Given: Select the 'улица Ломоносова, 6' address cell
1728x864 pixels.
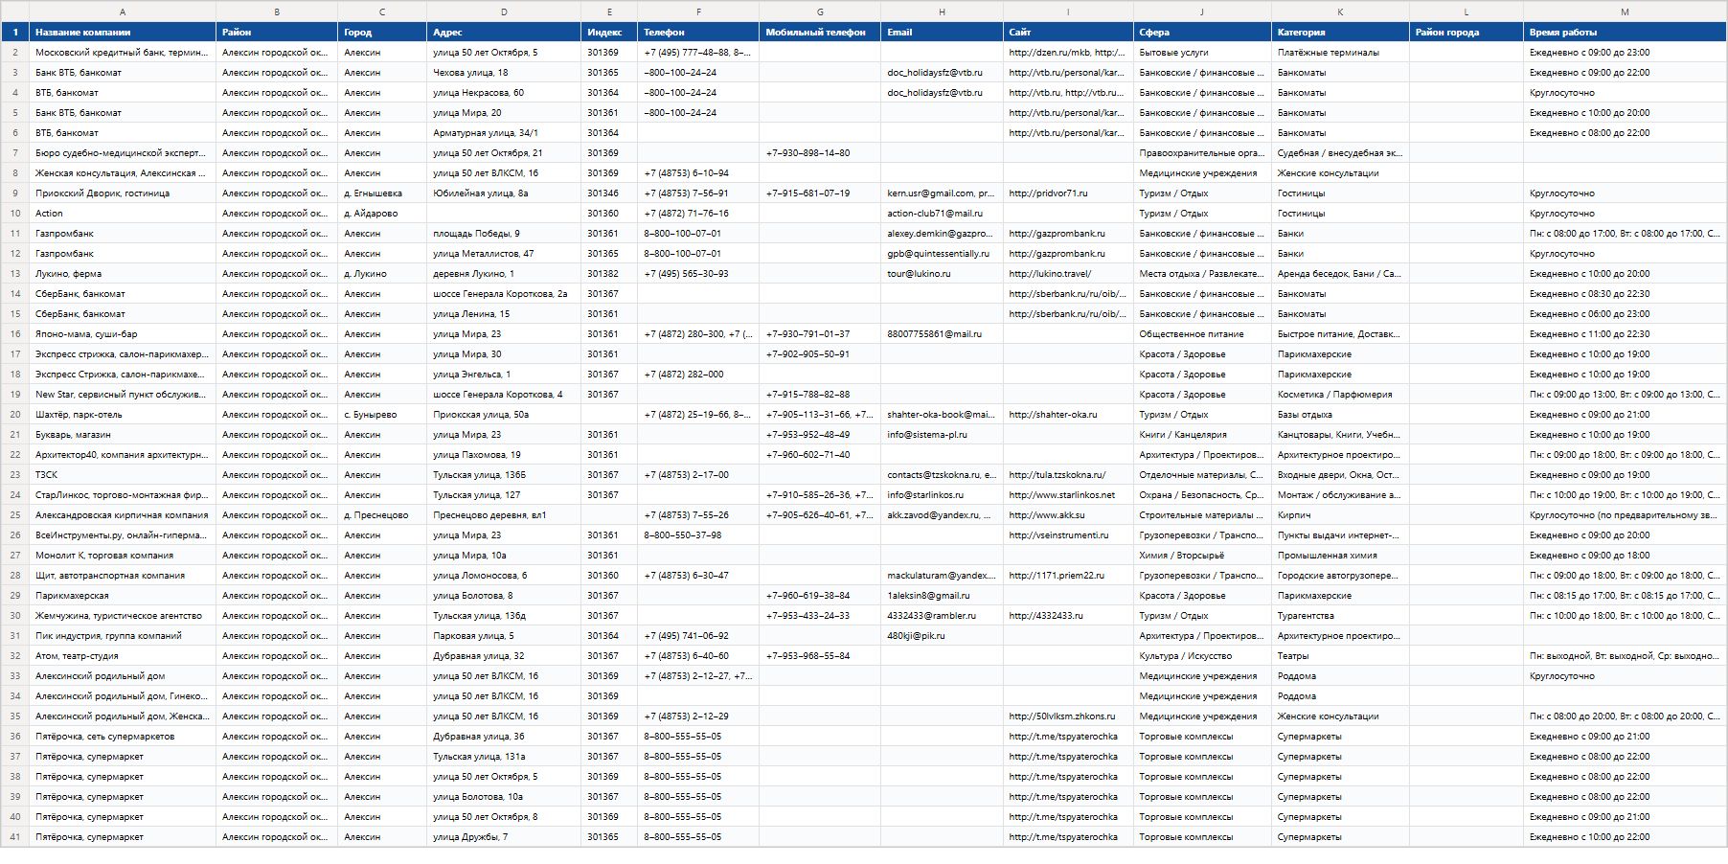Looking at the screenshot, I should tap(504, 576).
